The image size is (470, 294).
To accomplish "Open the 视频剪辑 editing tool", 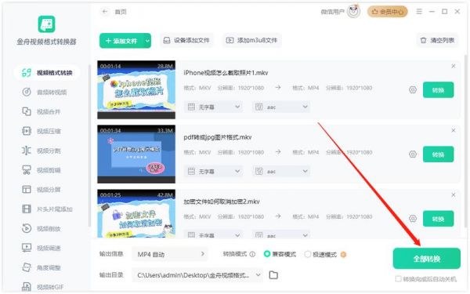I will point(42,170).
